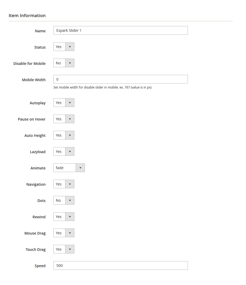Expand the Navigation dropdown
The width and height of the screenshot is (246, 285).
point(64,184)
